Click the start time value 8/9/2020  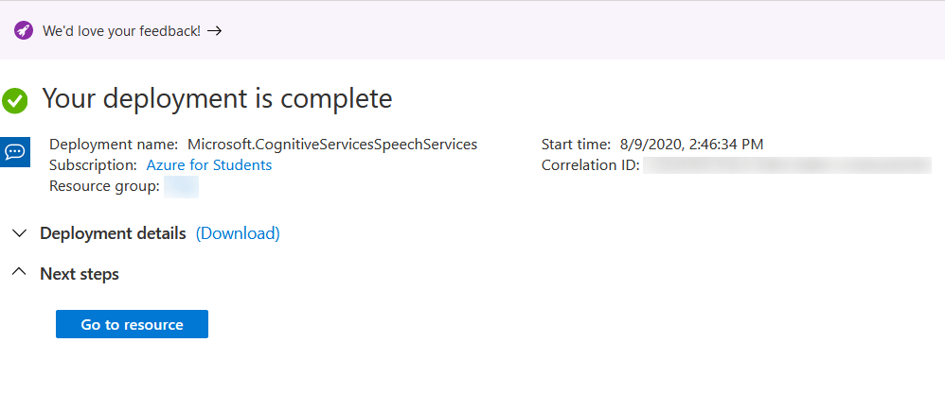[x=691, y=145]
